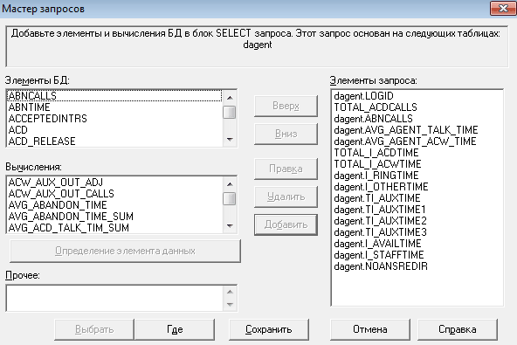This screenshot has height=345, width=517.
Task: Click the Вверх button
Action: [286, 106]
